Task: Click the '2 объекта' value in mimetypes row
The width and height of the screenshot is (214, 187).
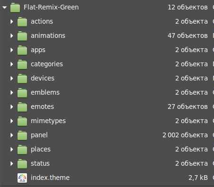Action: pyautogui.click(x=191, y=121)
